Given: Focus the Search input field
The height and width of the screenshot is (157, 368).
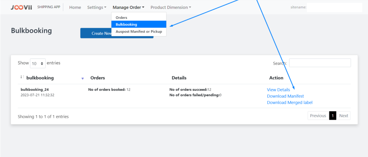Looking at the screenshot, I should click(x=320, y=63).
